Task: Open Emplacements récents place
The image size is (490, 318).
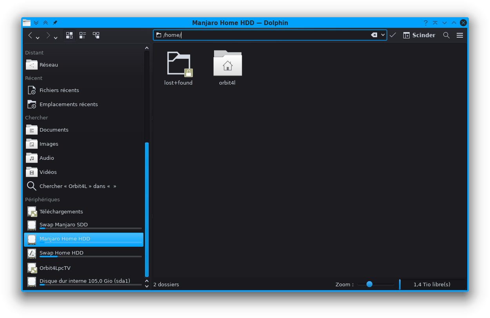Action: (x=83, y=104)
